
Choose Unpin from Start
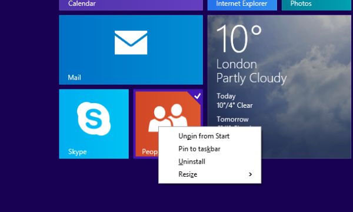(x=210, y=136)
